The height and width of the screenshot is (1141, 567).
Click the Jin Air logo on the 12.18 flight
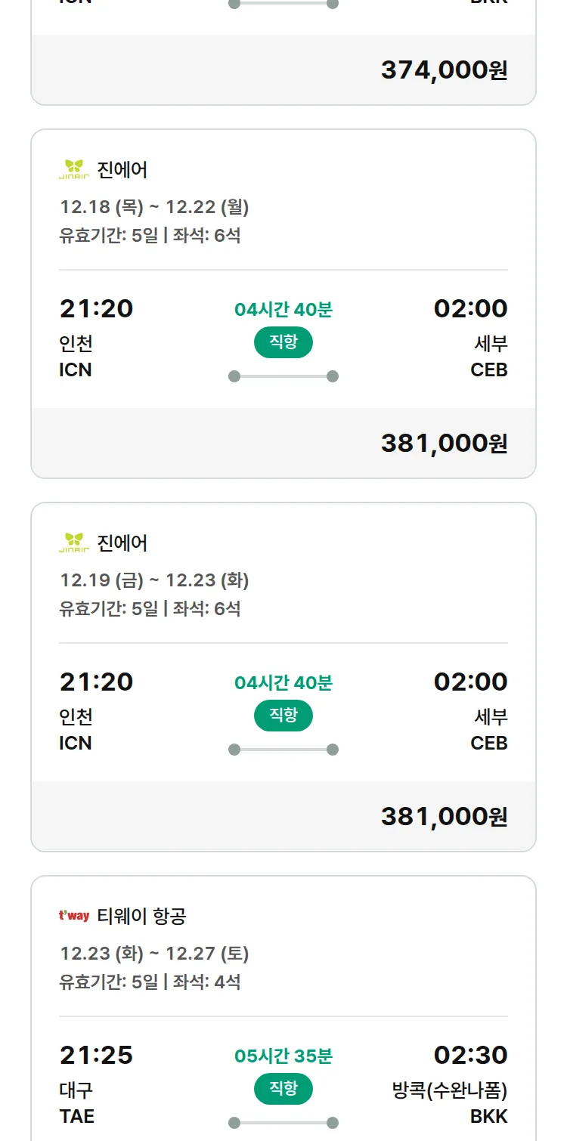tap(74, 169)
